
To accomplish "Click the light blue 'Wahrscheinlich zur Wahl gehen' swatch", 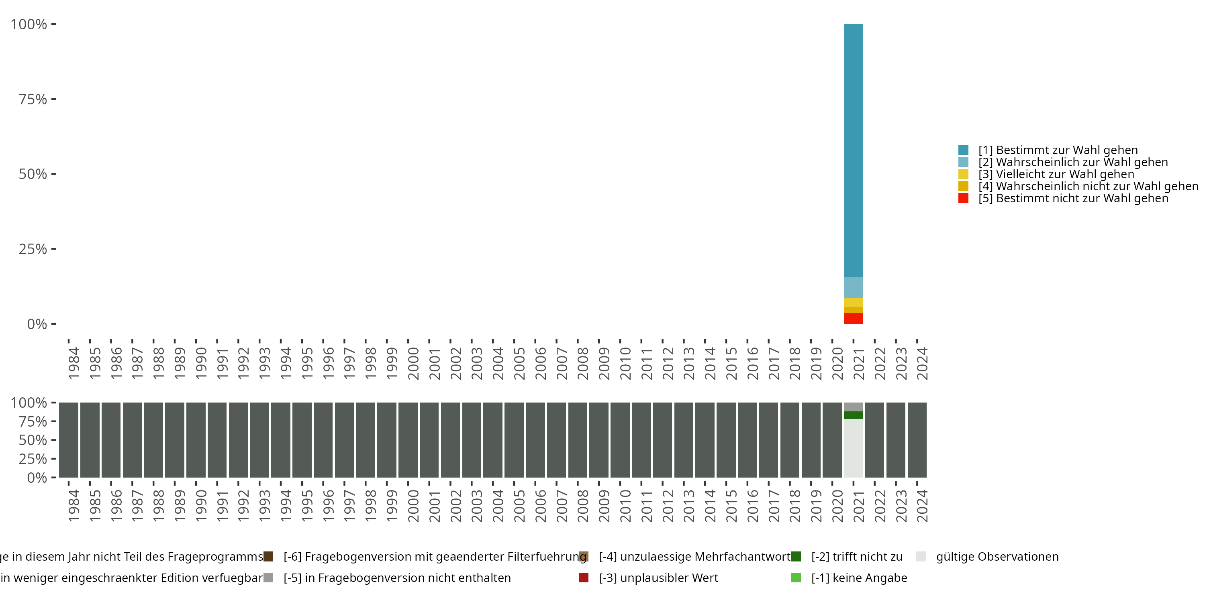I will (963, 162).
